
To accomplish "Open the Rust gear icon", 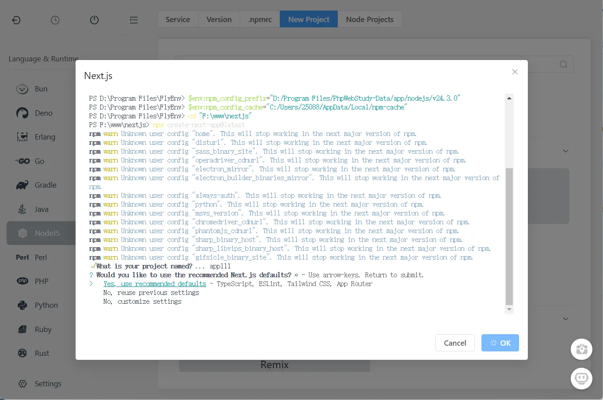I will [x=22, y=353].
